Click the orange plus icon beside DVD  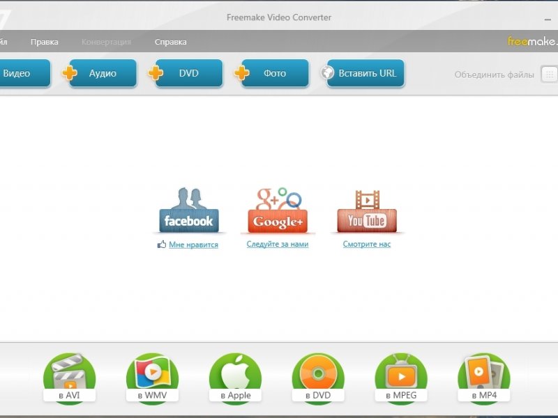pyautogui.click(x=156, y=73)
